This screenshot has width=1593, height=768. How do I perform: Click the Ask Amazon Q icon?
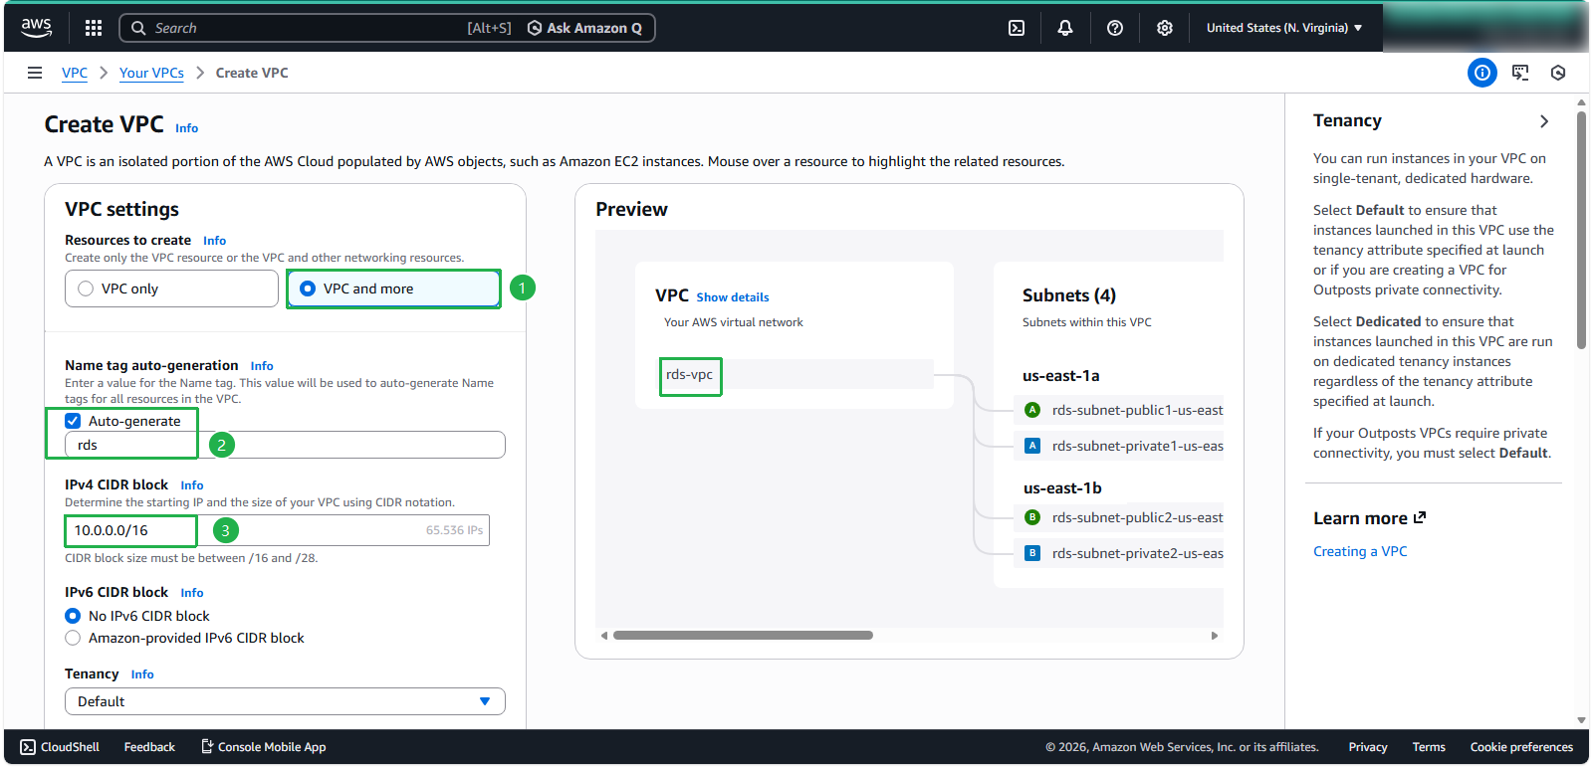(535, 28)
